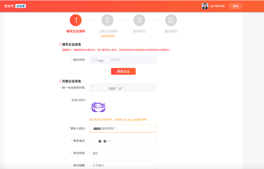Click the 单位名称 input field
Image resolution: width=264 pixels, height=169 pixels.
click(x=123, y=60)
